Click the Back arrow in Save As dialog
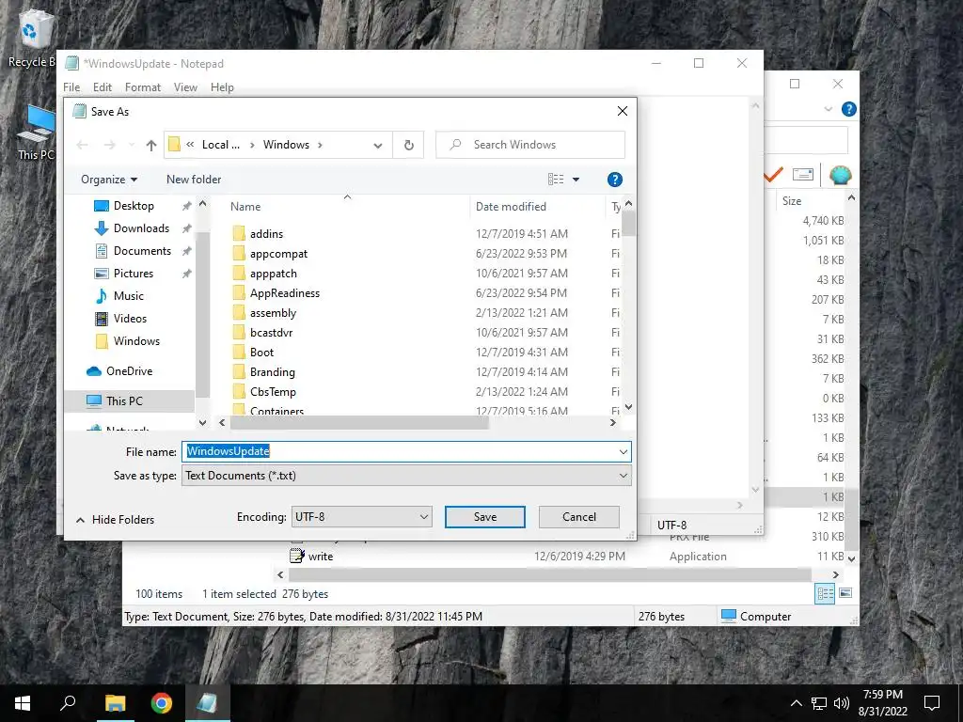Image resolution: width=963 pixels, height=722 pixels. [83, 145]
